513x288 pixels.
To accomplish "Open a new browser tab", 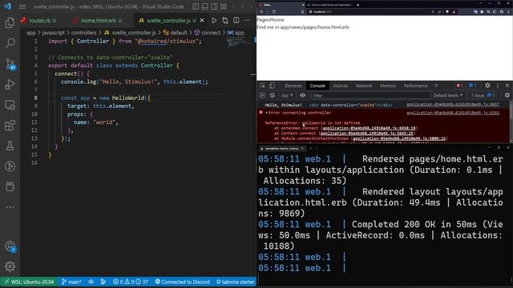I will click(x=358, y=5).
